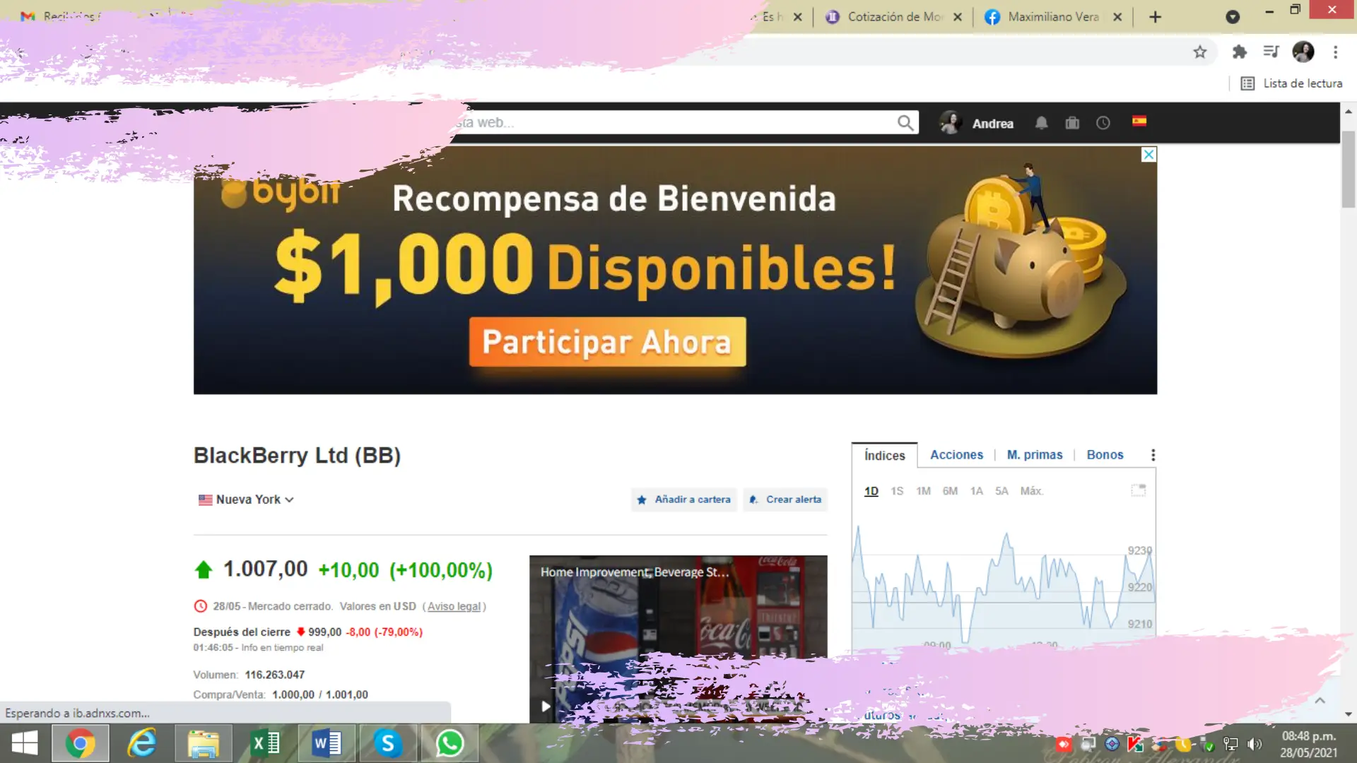This screenshot has width=1357, height=763.
Task: Click the volume value 116.263.047
Action: click(275, 675)
